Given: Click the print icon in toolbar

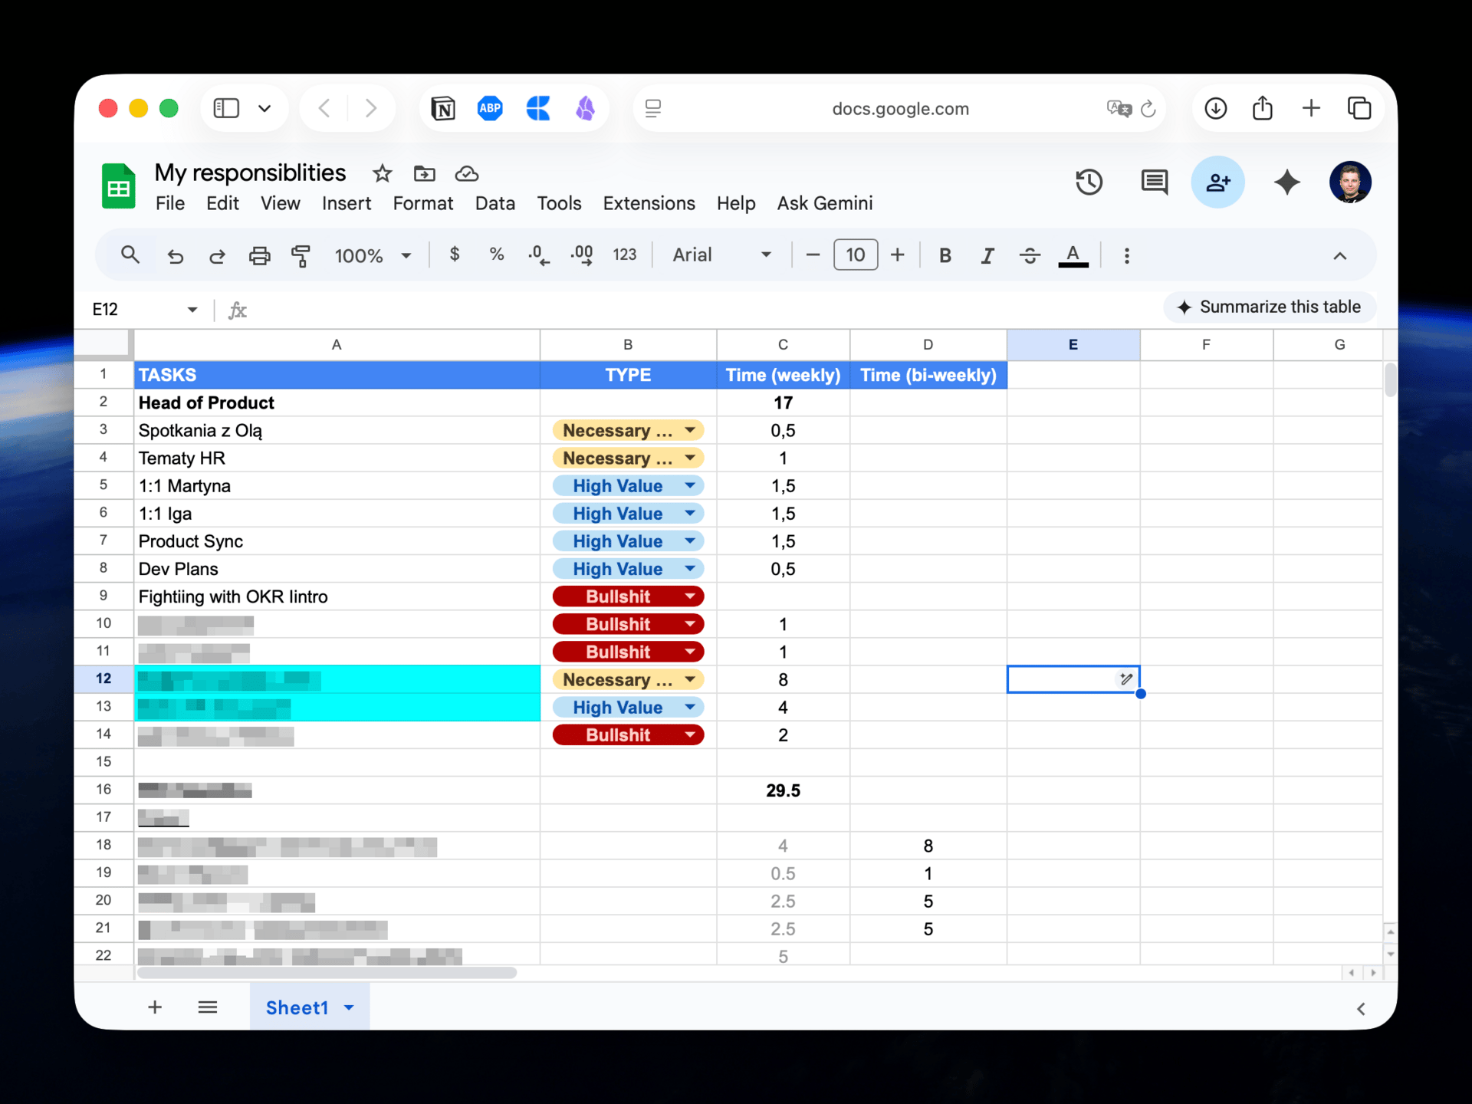Looking at the screenshot, I should coord(260,255).
